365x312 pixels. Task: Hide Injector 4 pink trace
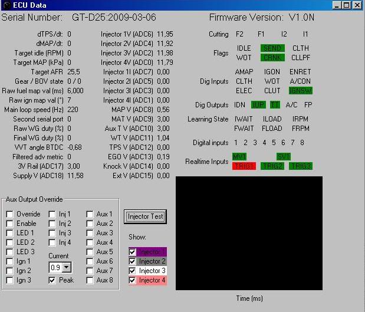point(132,280)
